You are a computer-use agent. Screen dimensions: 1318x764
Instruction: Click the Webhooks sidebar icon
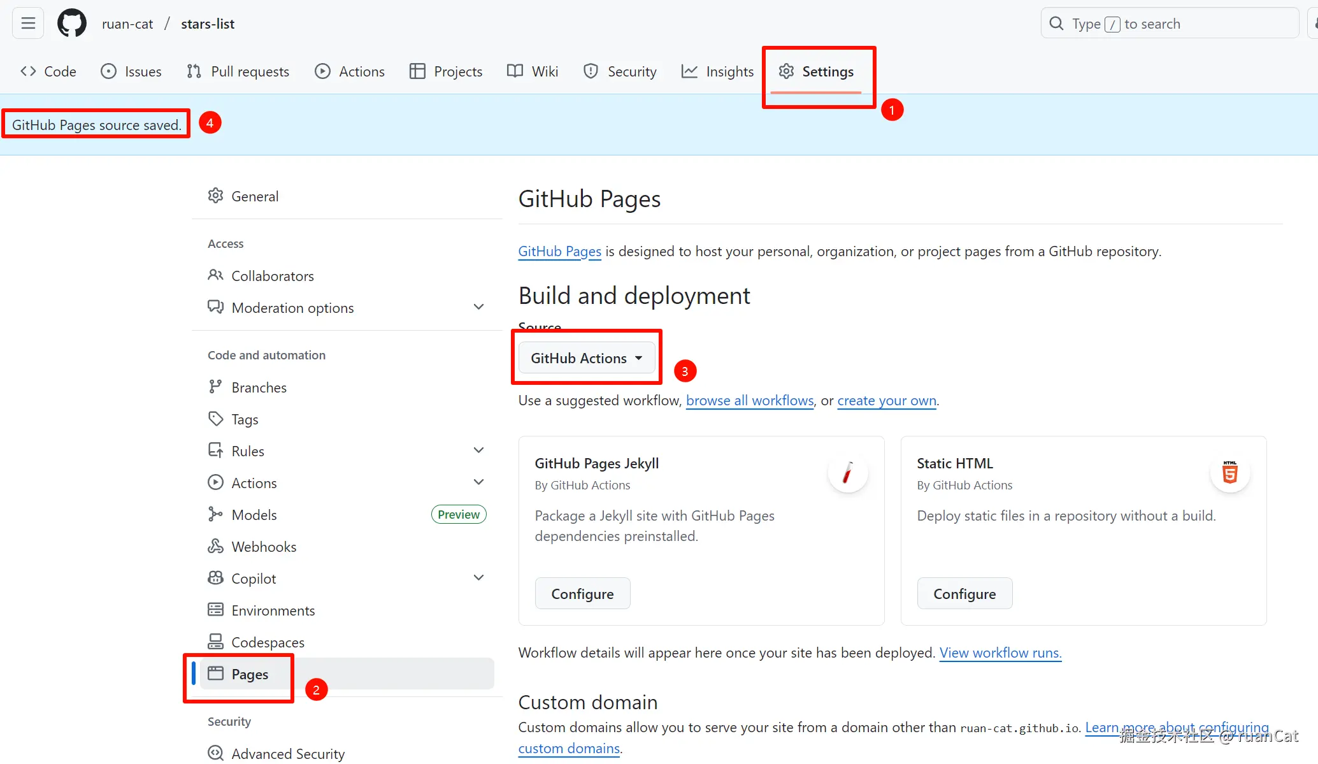[x=215, y=546]
